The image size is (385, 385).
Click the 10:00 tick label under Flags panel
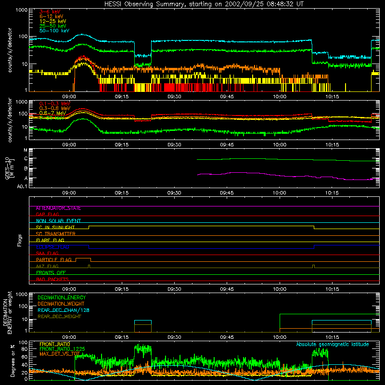tap(280, 289)
